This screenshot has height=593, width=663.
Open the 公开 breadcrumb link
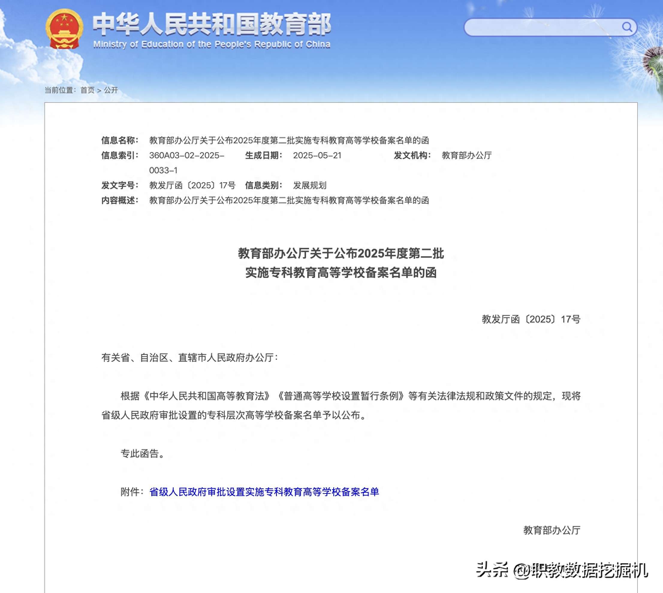click(111, 90)
